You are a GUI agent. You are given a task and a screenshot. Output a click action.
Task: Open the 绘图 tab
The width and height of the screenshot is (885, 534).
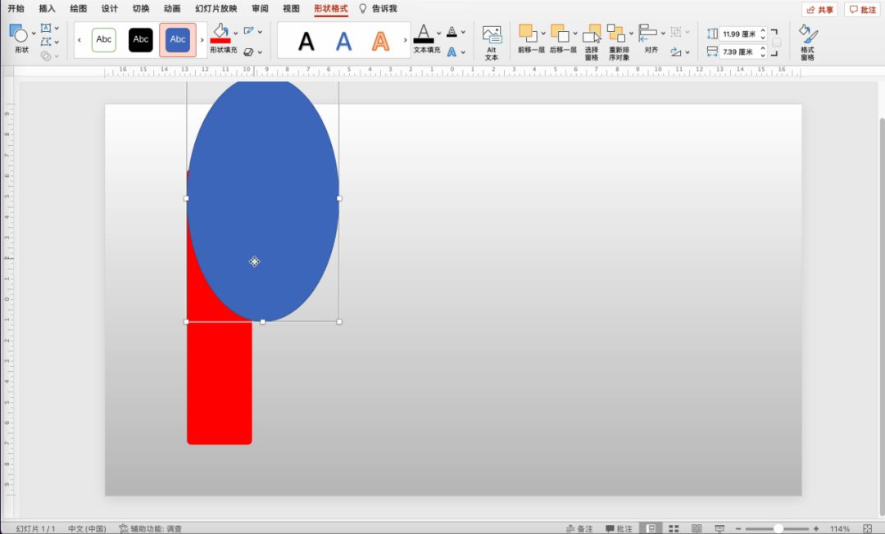click(x=79, y=8)
